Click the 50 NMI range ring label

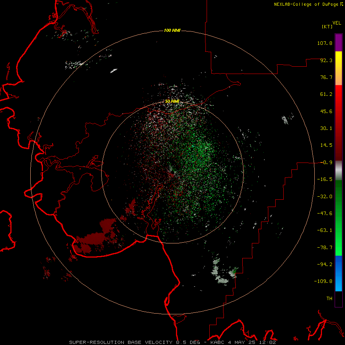172,101
